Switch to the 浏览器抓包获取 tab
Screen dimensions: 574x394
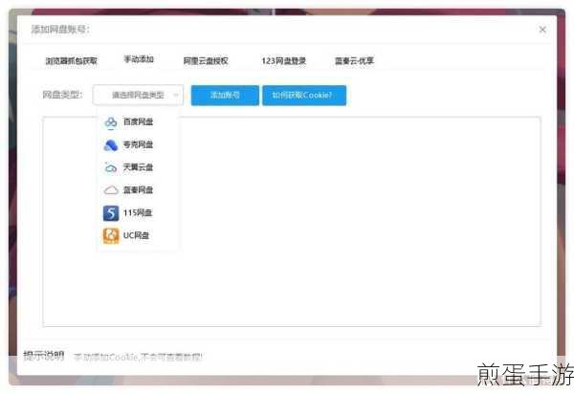tap(72, 61)
